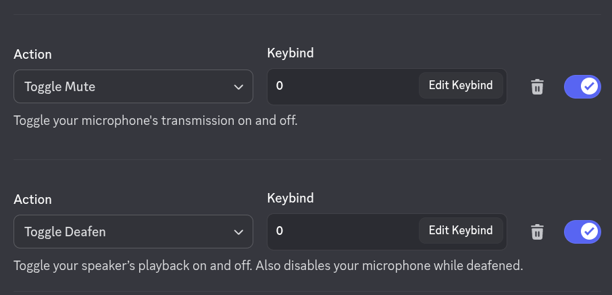Click the microphone transmission description text
Viewport: 612px width, 295px height.
coord(155,121)
